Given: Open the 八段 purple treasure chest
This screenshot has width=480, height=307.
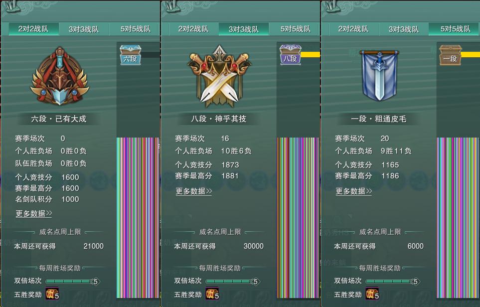Looking at the screenshot, I should (291, 54).
